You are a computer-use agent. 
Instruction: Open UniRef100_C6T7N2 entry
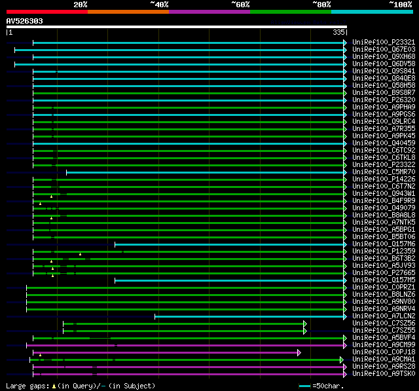(x=384, y=187)
